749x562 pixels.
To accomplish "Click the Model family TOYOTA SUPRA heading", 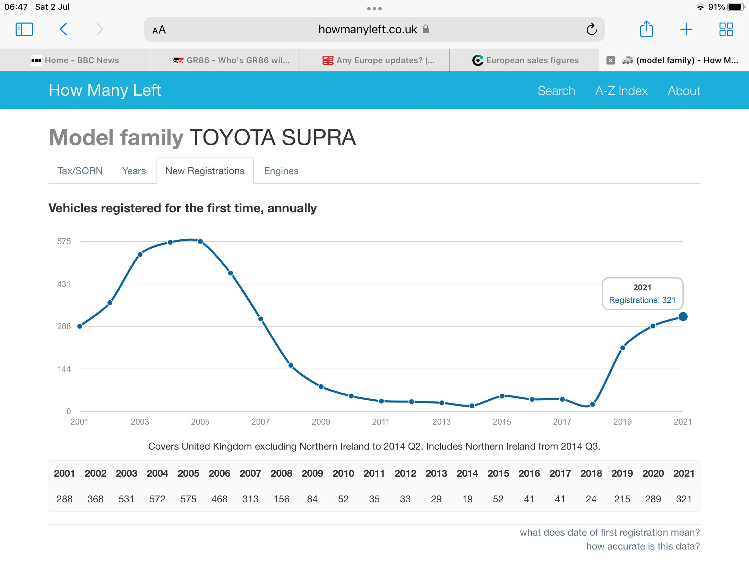I will tap(203, 137).
